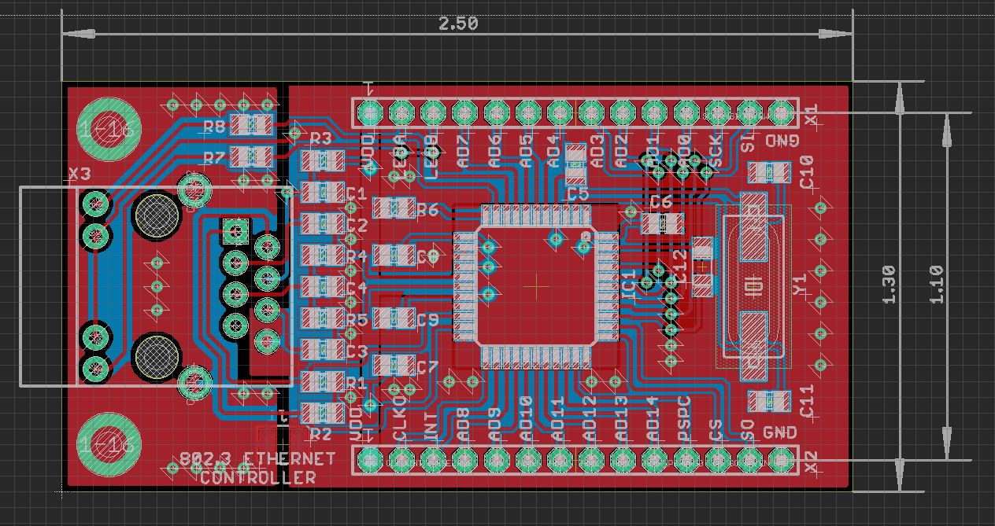Image resolution: width=995 pixels, height=526 pixels.
Task: Click the X2 header pad under the CS label
Action: 717,460
